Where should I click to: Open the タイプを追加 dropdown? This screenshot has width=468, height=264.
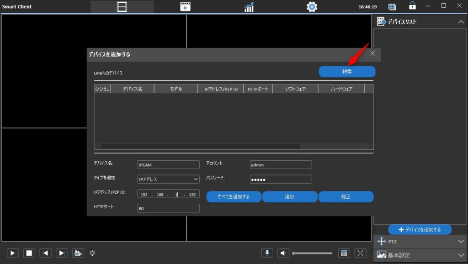pos(168,179)
